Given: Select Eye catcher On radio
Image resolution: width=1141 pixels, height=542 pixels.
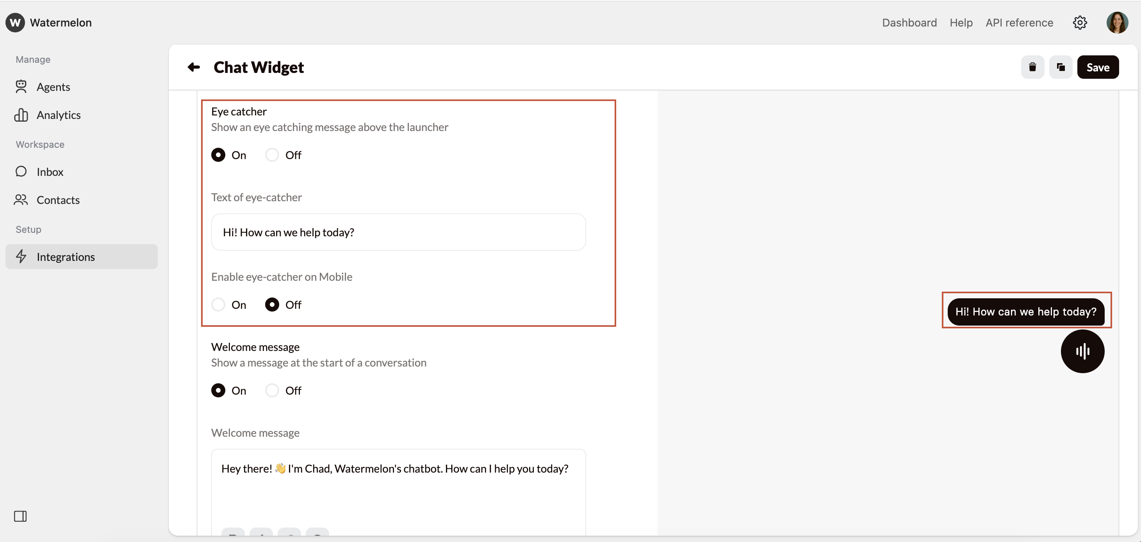Looking at the screenshot, I should pyautogui.click(x=218, y=155).
